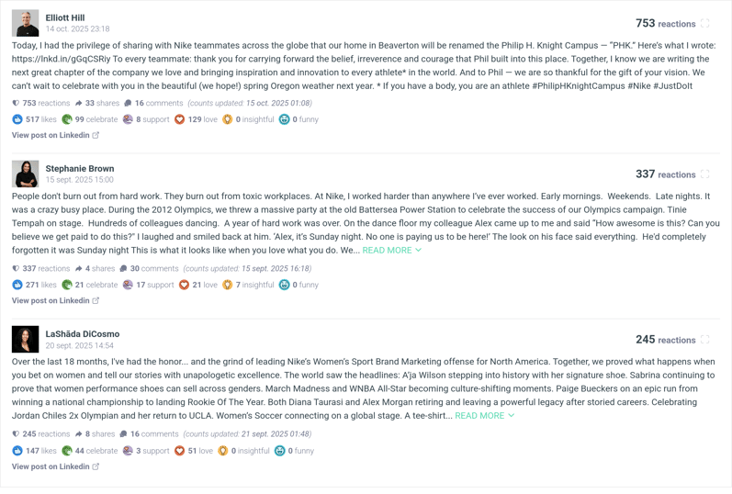Click LaShāda DiCosmo's author name
The width and height of the screenshot is (732, 494).
click(83, 334)
